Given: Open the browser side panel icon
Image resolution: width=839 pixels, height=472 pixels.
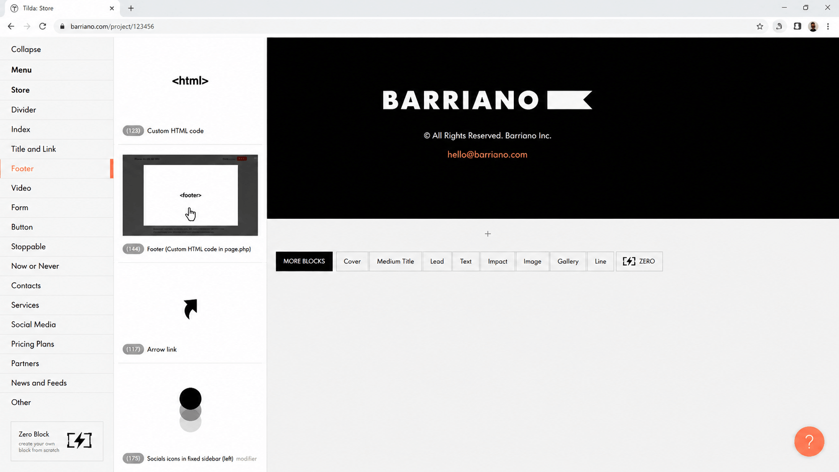Looking at the screenshot, I should point(797,27).
